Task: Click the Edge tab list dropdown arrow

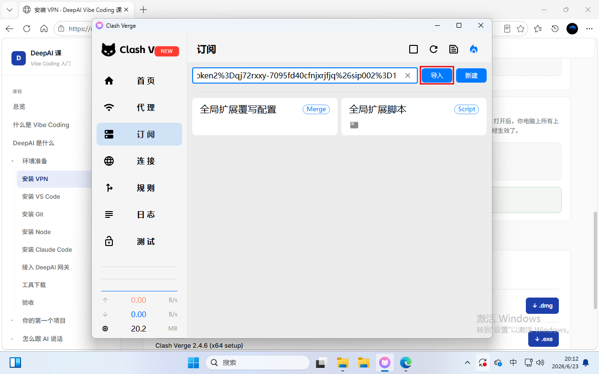Action: tap(9, 10)
